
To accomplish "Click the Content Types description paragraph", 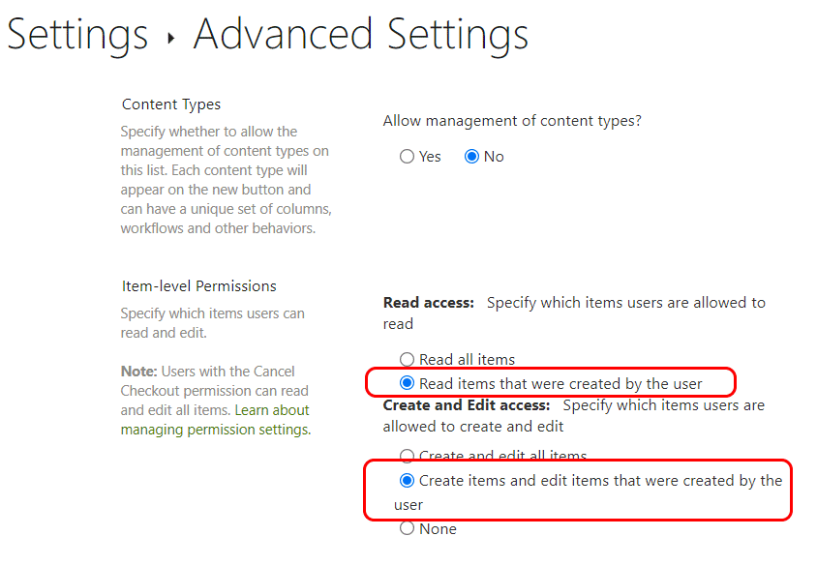I will click(x=225, y=180).
